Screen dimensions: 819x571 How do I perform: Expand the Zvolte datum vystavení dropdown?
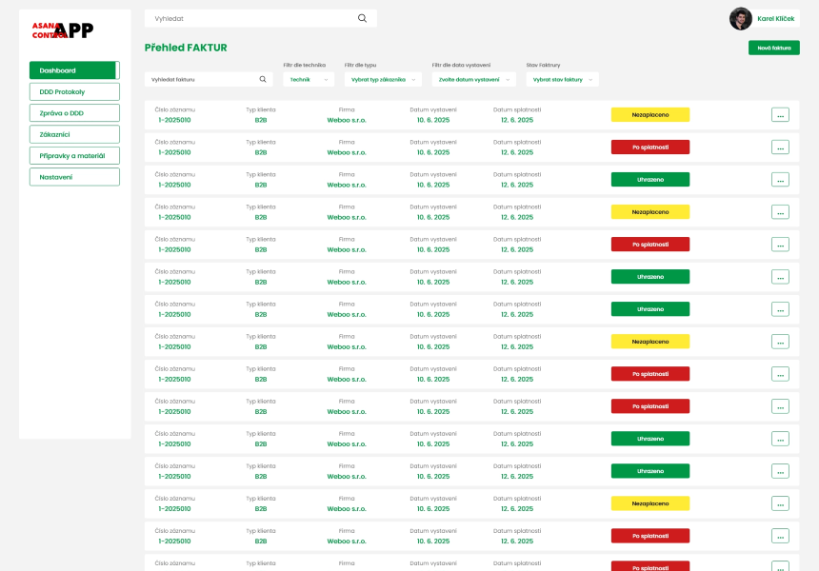475,80
